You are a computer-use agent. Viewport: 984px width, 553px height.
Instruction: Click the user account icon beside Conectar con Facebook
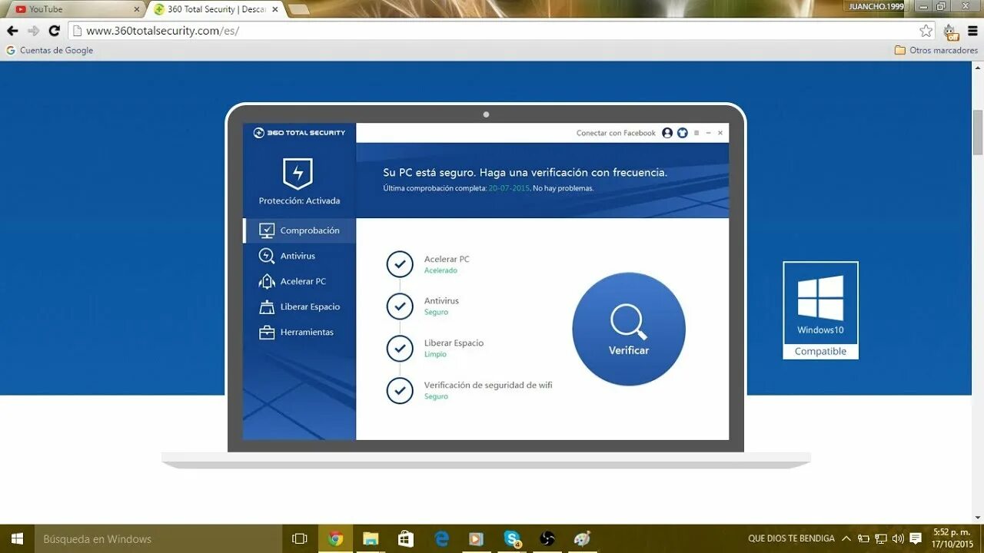tap(667, 133)
